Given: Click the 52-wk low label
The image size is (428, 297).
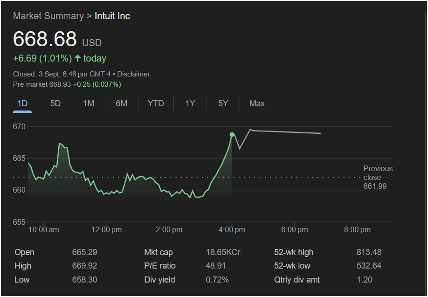Looking at the screenshot, I should coord(292,266).
